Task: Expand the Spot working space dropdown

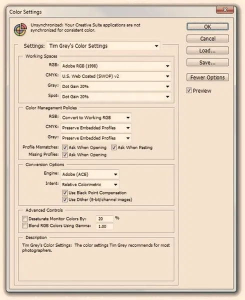Action: 115,96
